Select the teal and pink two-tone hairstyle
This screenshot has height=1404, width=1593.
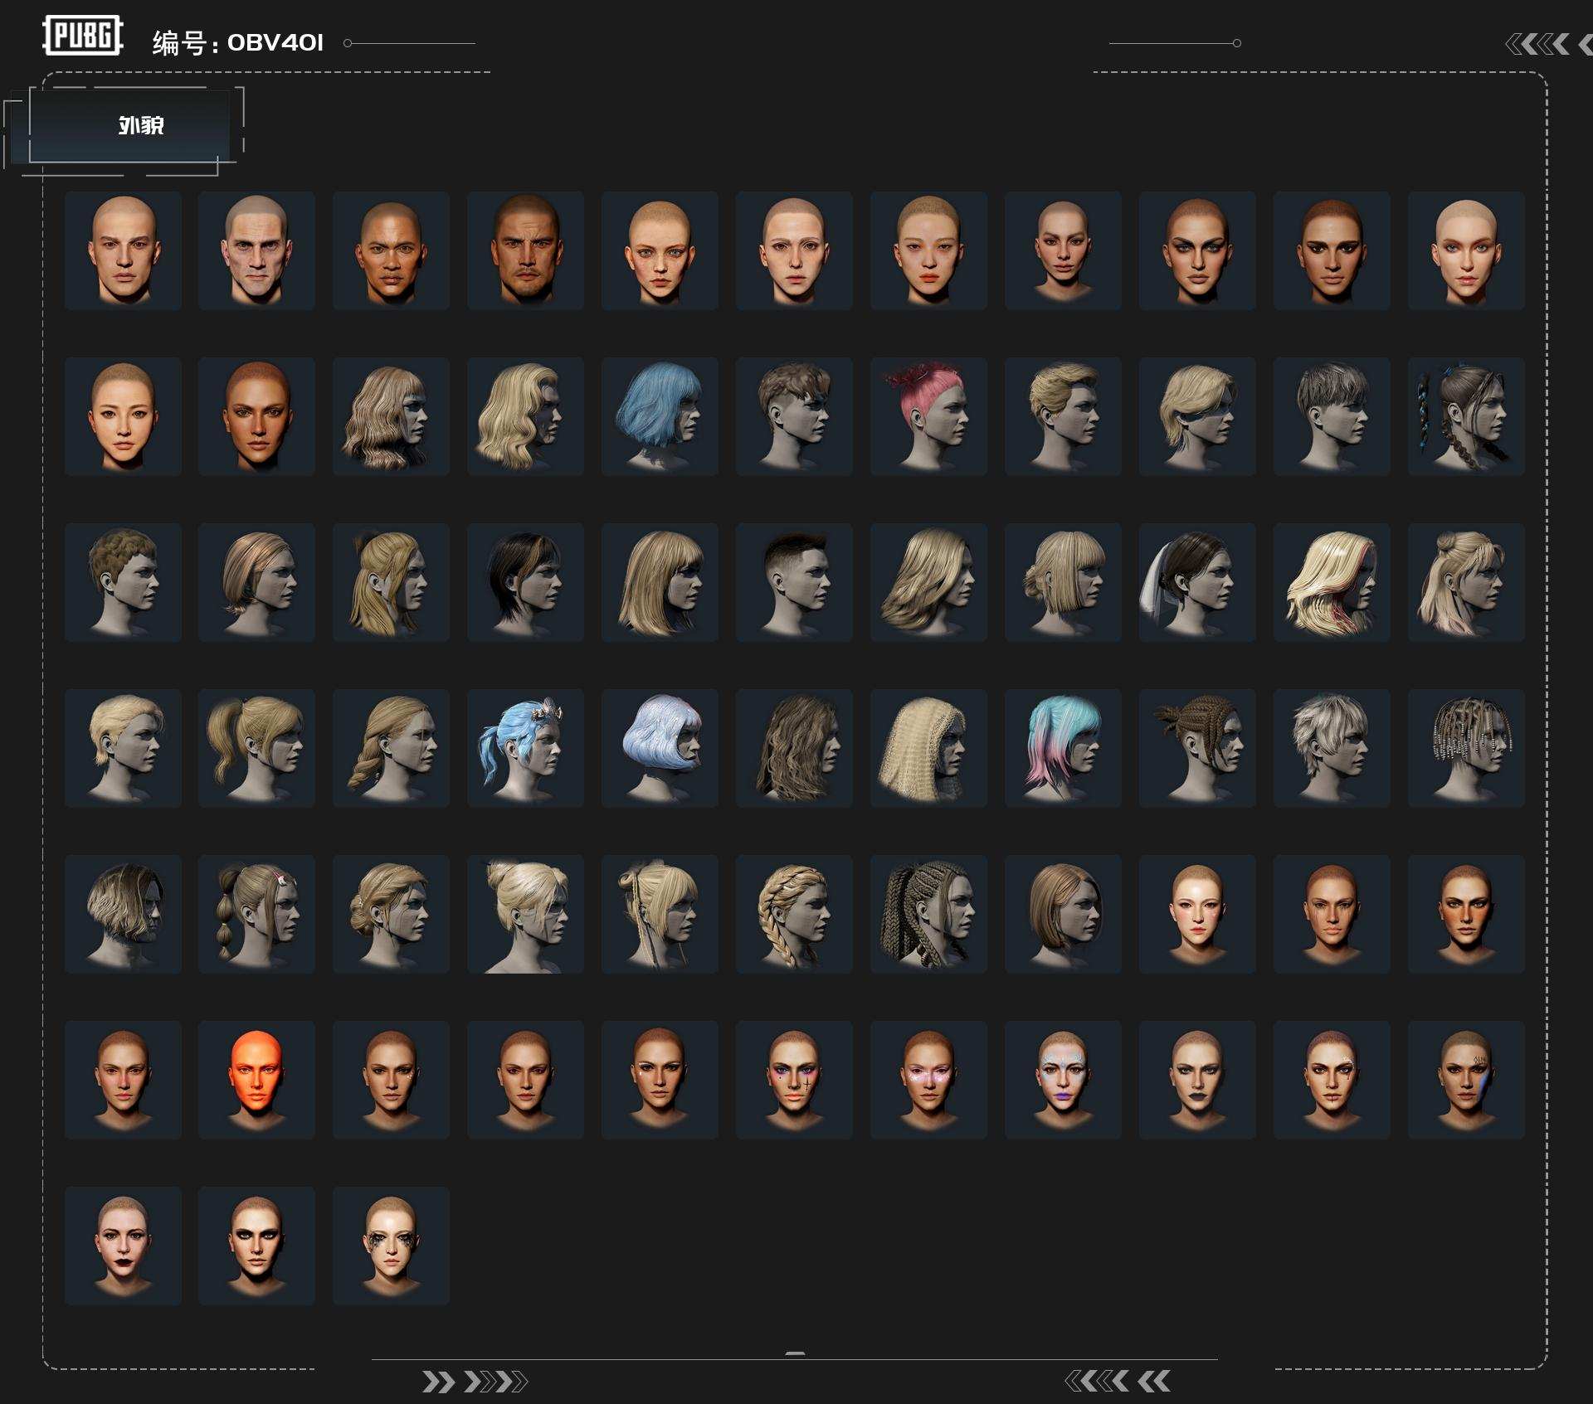coord(1063,748)
